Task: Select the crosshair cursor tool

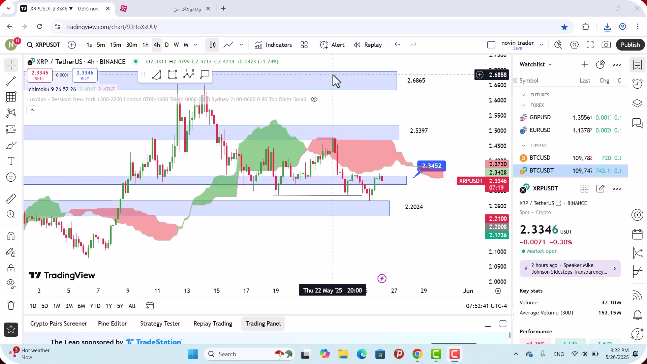Action: tap(11, 65)
